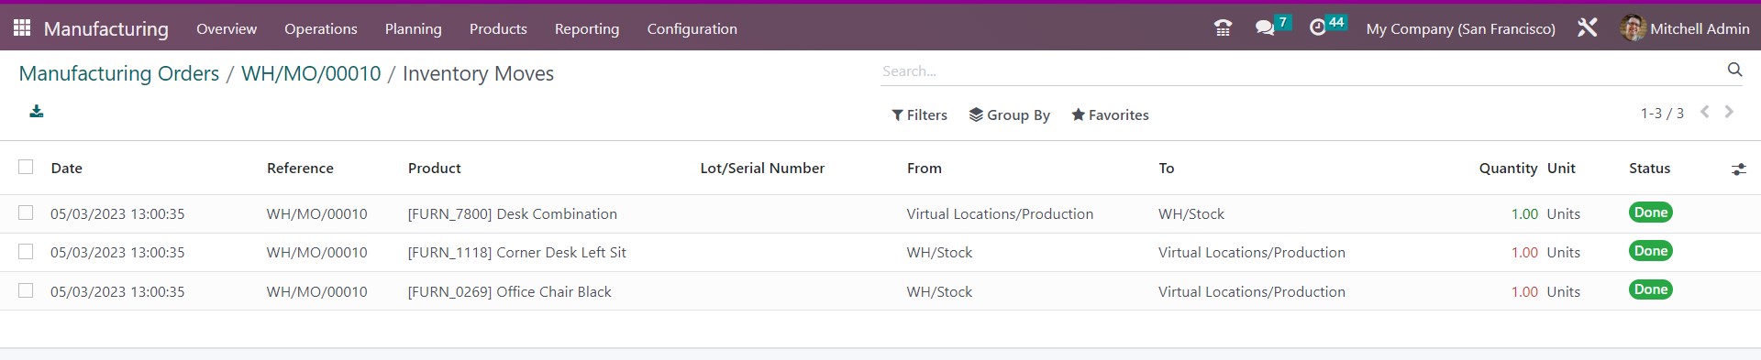The width and height of the screenshot is (1761, 360).
Task: Click the Done badge in Corner Desk row
Action: [1651, 251]
